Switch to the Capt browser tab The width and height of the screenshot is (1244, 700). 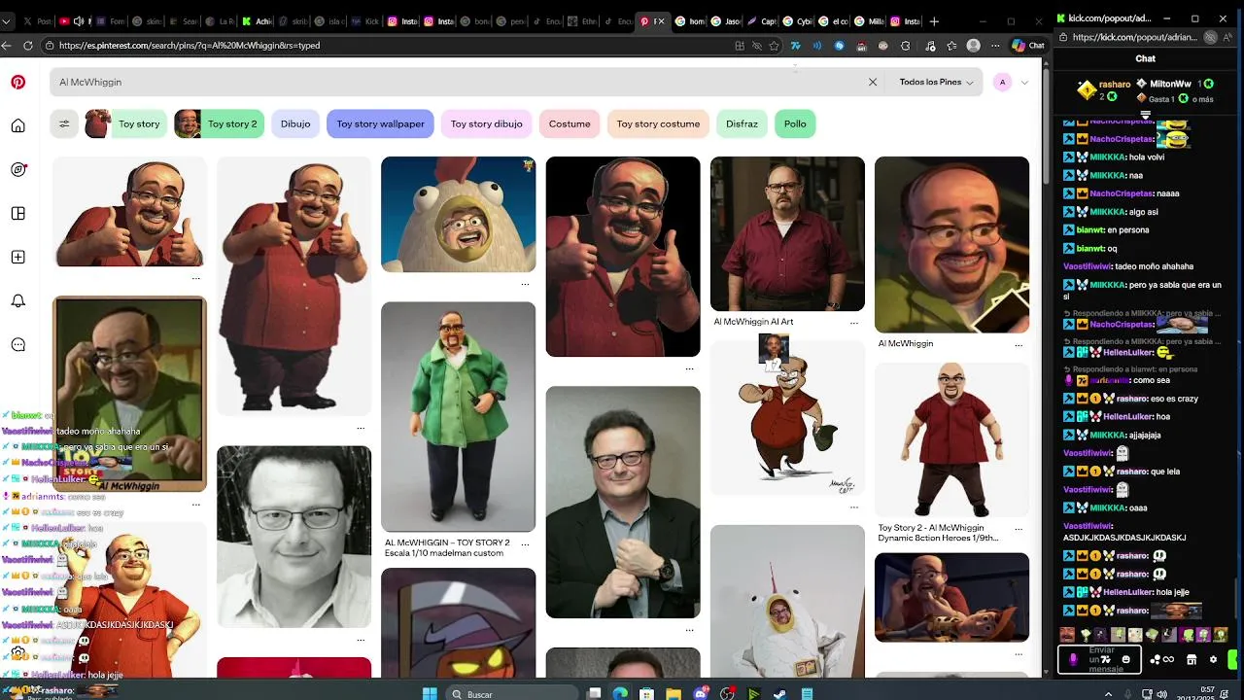(x=763, y=21)
